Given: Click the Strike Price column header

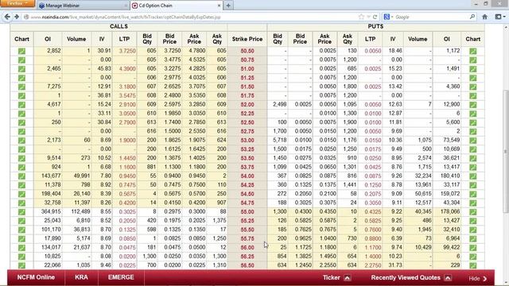Looking at the screenshot, I should (247, 39).
